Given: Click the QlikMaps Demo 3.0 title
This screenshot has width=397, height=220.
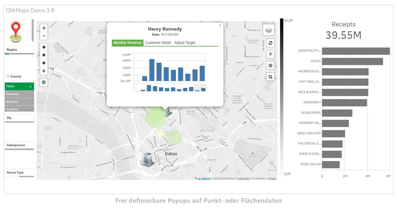Looking at the screenshot, I should click(30, 10).
